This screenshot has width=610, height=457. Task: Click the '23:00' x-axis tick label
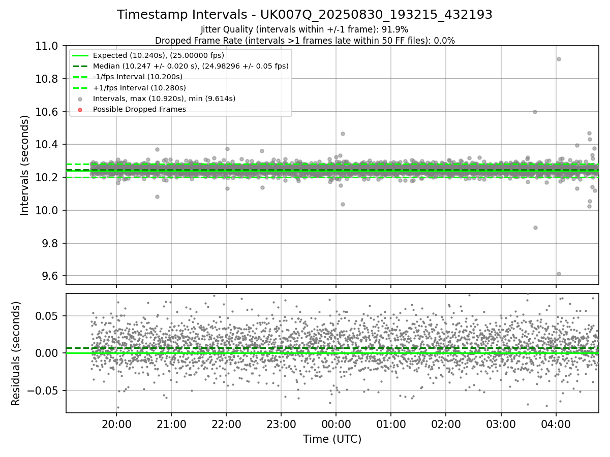tap(281, 424)
